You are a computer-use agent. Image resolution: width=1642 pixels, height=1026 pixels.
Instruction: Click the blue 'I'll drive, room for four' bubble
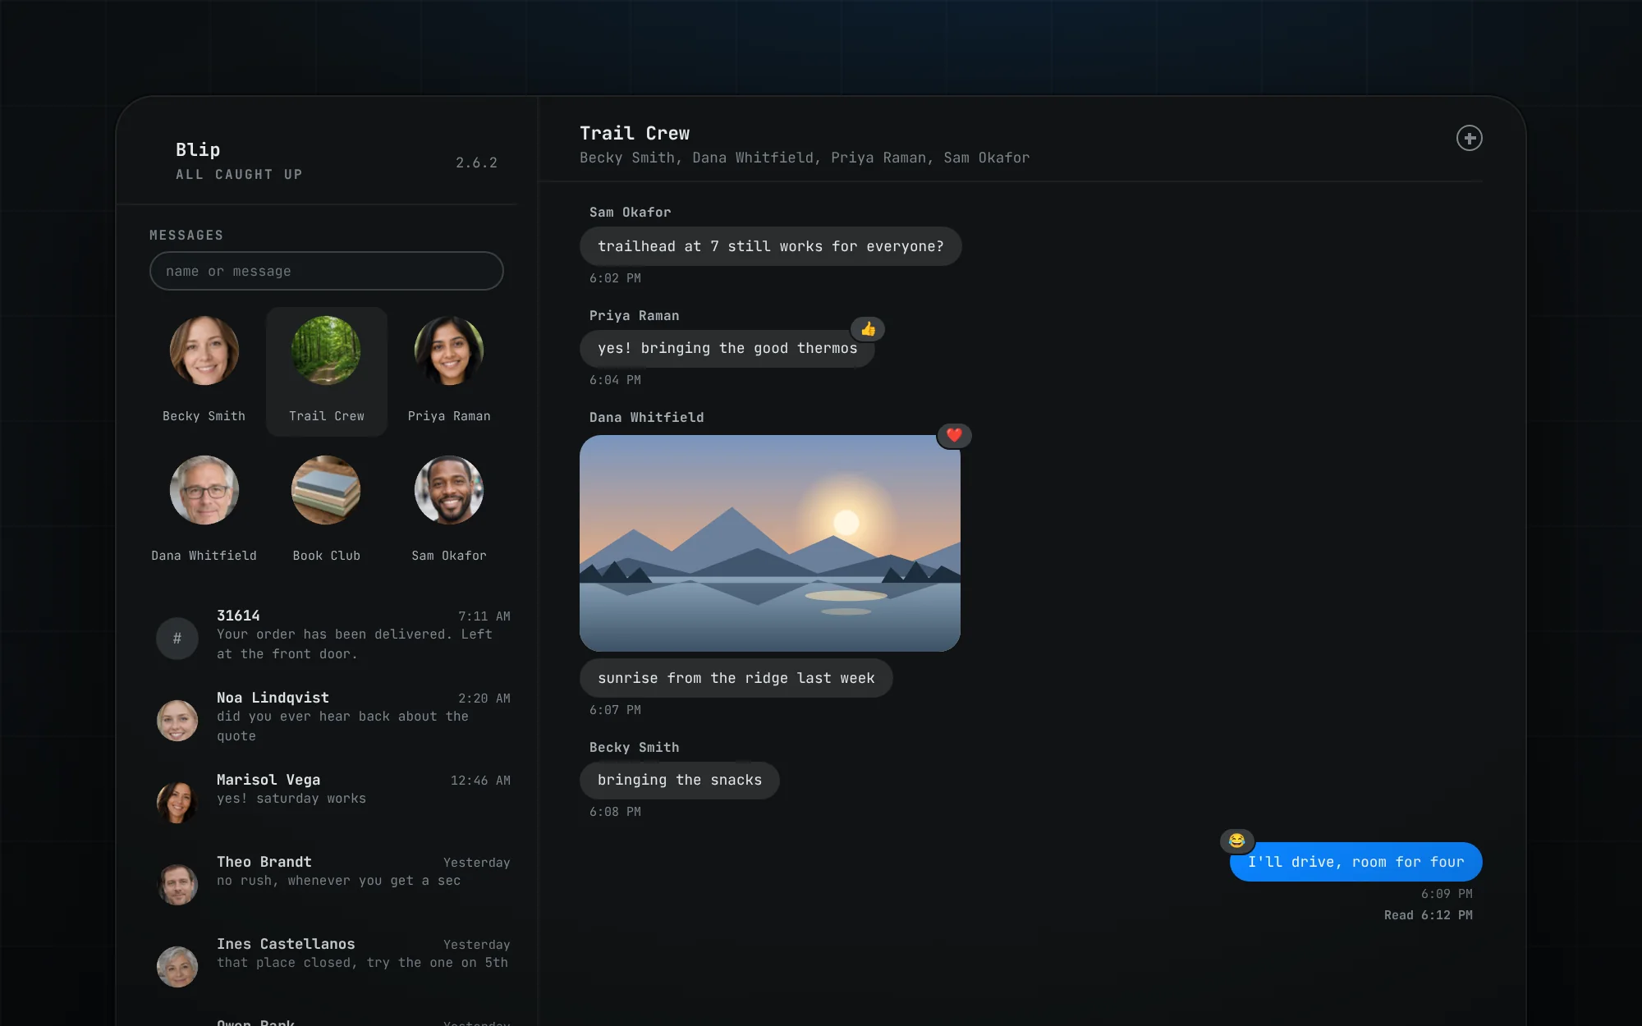[x=1355, y=862]
